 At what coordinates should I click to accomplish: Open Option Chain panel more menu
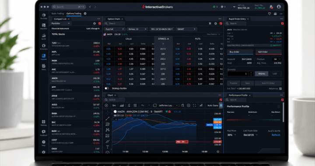tap(220, 19)
